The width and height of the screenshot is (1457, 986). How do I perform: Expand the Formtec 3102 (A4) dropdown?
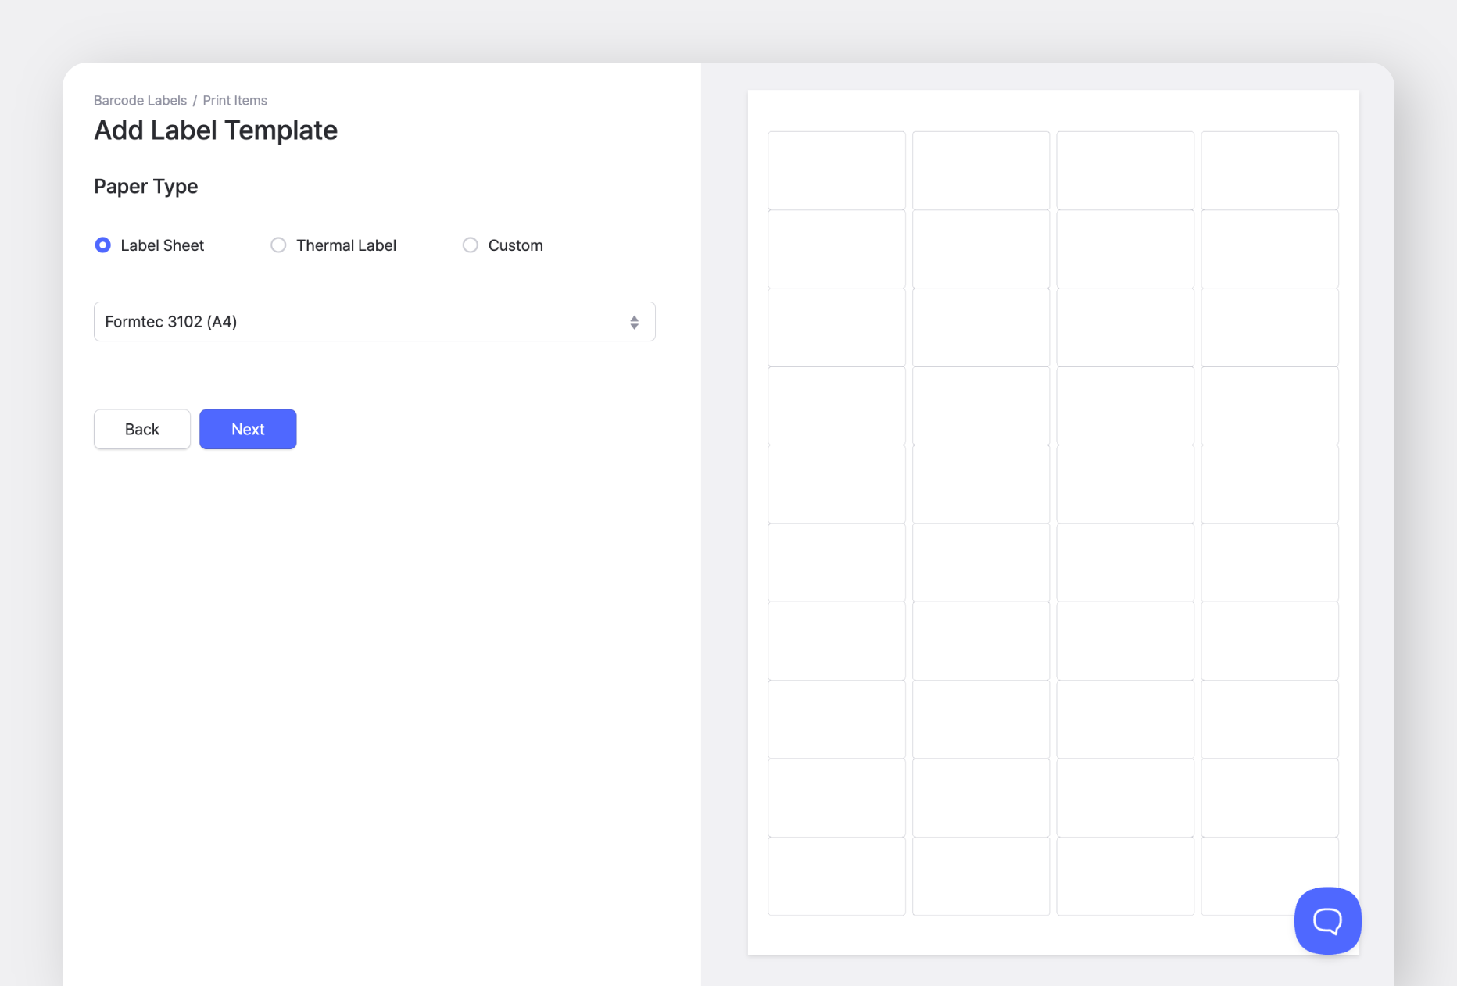click(374, 322)
